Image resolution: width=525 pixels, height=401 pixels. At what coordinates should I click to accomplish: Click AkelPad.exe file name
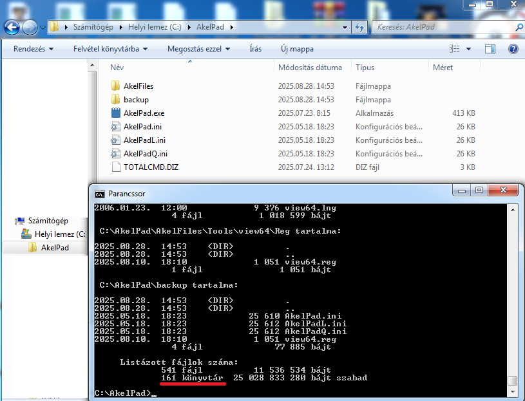(x=144, y=113)
